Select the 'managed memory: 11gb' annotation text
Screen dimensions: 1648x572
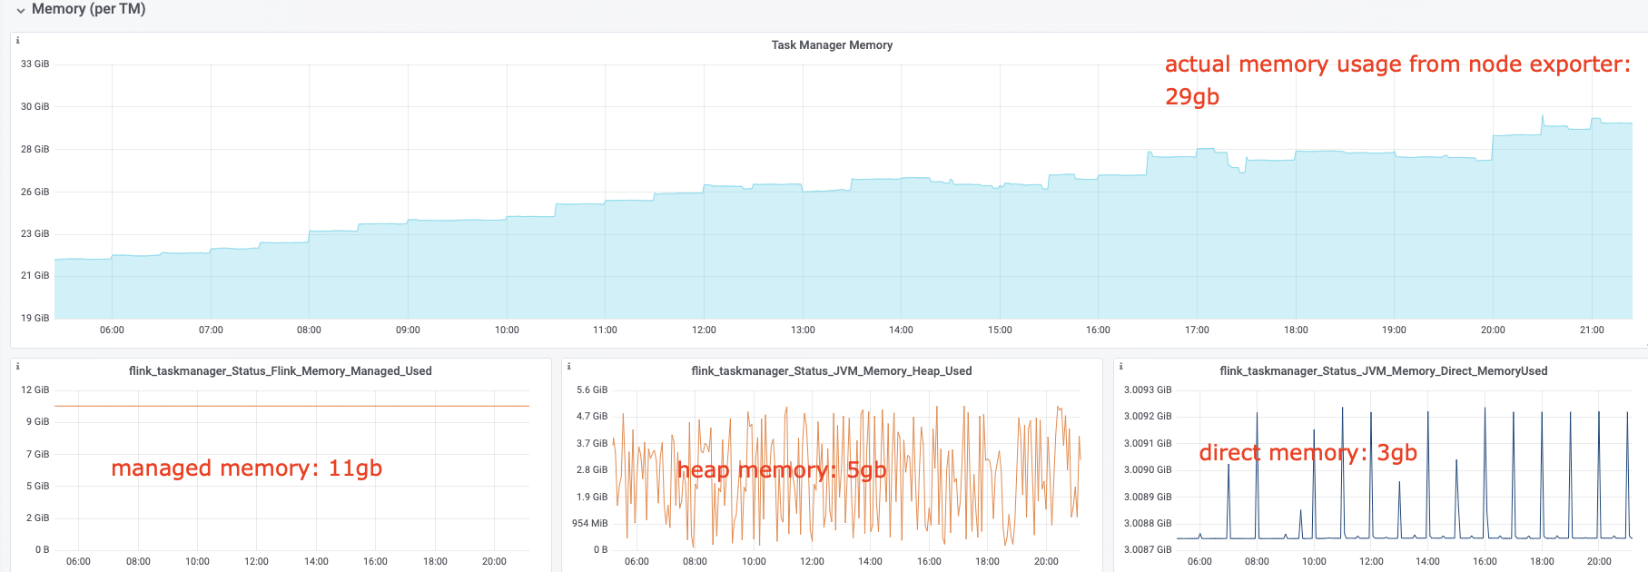point(246,468)
